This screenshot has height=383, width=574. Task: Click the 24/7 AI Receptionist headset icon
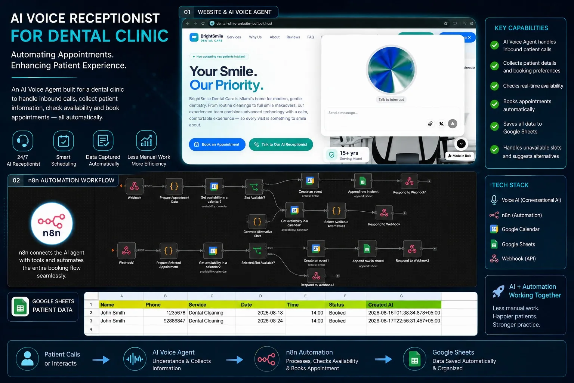click(23, 141)
